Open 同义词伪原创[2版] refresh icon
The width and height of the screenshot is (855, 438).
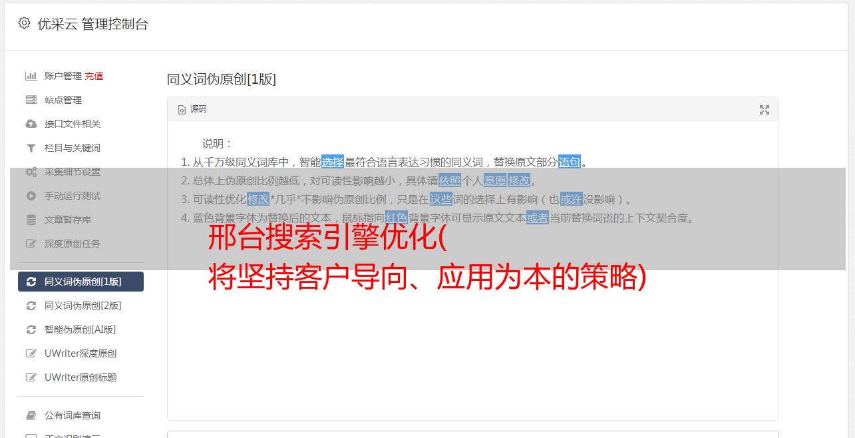click(x=31, y=306)
